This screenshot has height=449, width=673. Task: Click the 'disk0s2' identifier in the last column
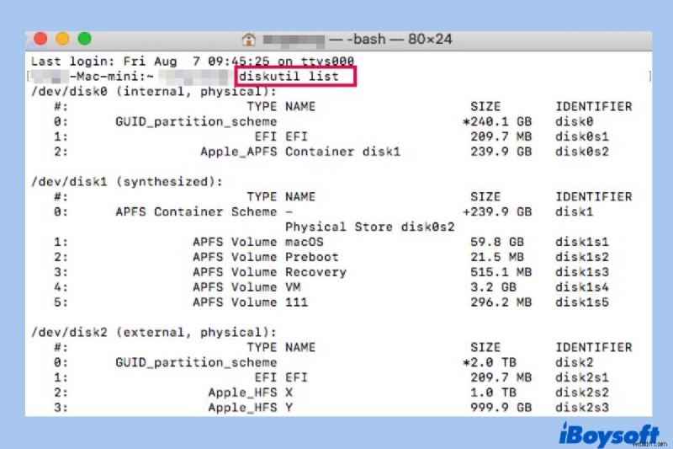(581, 152)
